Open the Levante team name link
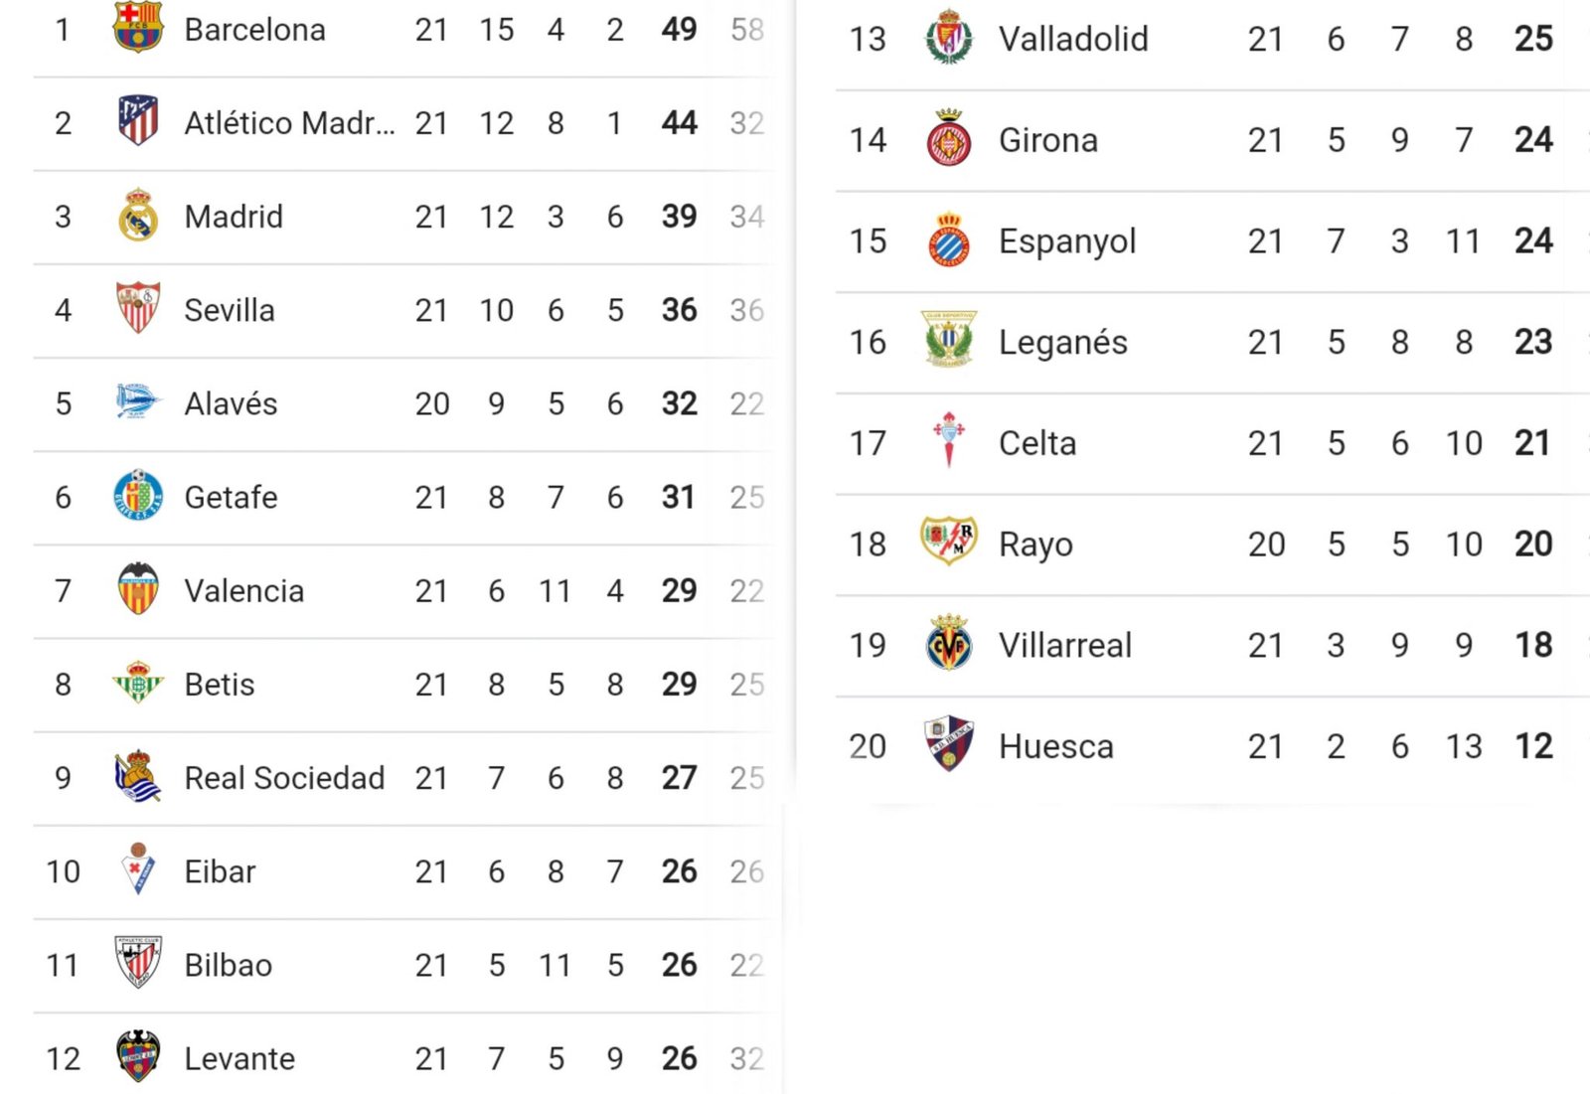The width and height of the screenshot is (1590, 1094). pos(239,1058)
